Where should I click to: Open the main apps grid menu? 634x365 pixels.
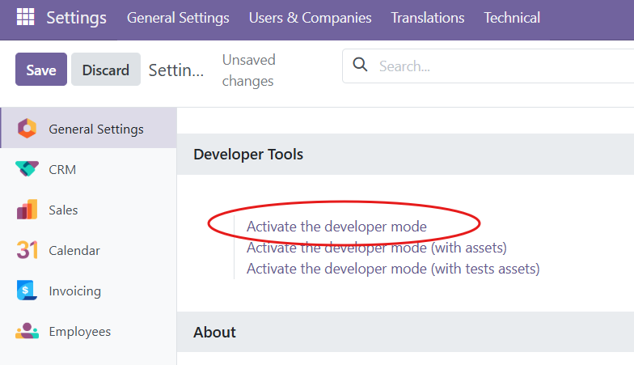pos(26,18)
